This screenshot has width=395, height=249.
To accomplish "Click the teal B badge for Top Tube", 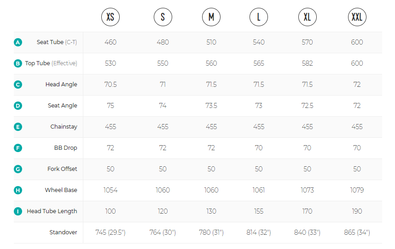I will [18, 63].
